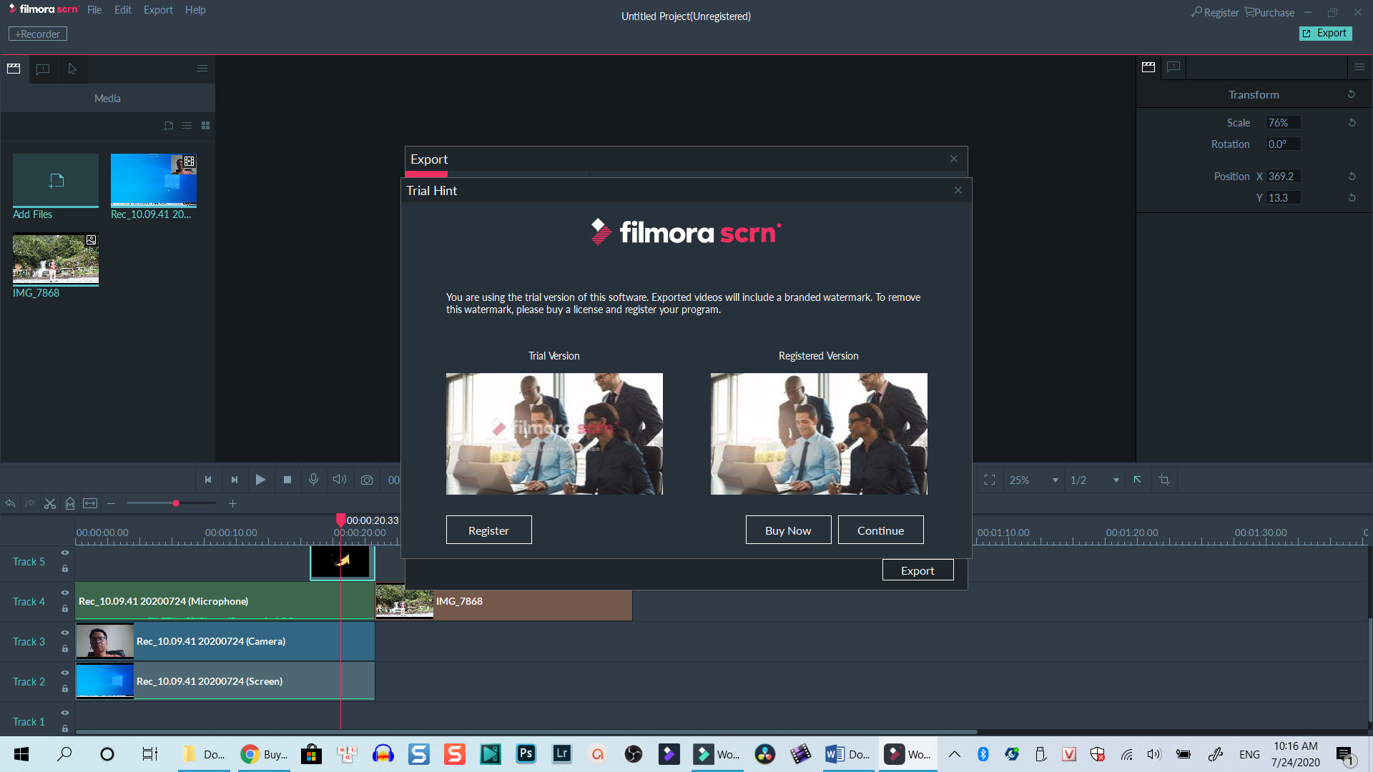Open the Help menu

click(195, 10)
